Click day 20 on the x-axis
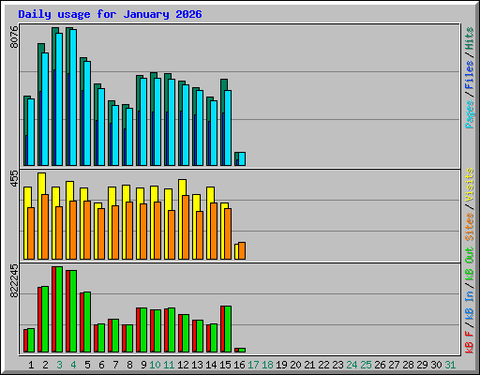480x375 pixels. [295, 365]
